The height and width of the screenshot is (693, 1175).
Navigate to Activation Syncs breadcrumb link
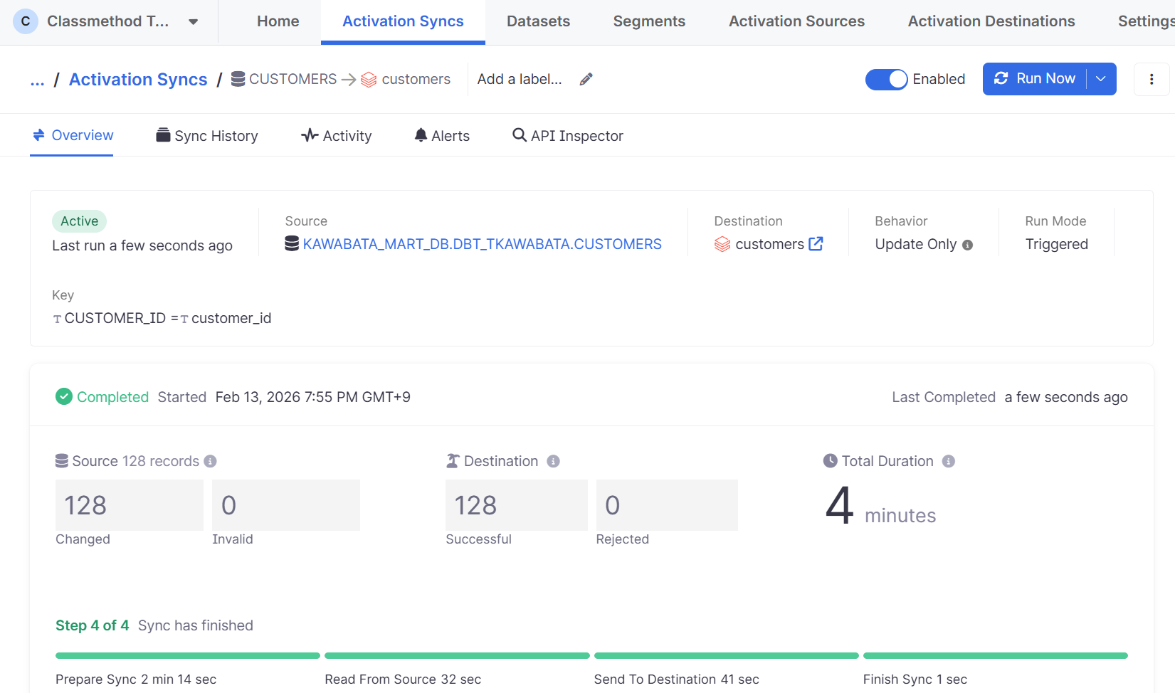[138, 80]
